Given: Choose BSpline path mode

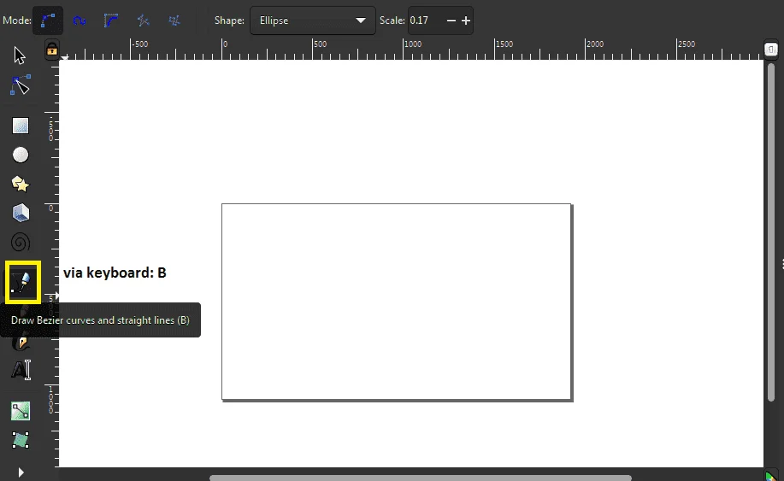Looking at the screenshot, I should pos(111,21).
